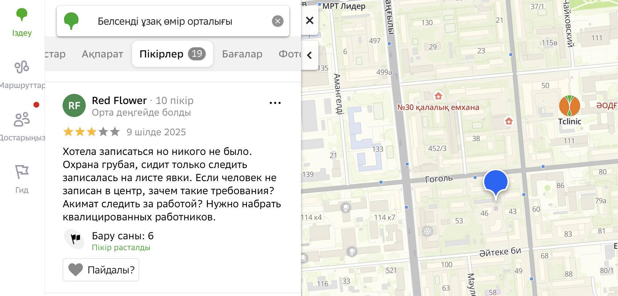Close the place card panel
This screenshot has height=296, width=618.
click(310, 20)
